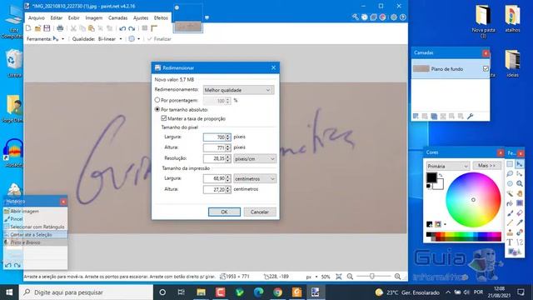Open the Ferramenta tool chooser dropdown arrow

coord(63,39)
